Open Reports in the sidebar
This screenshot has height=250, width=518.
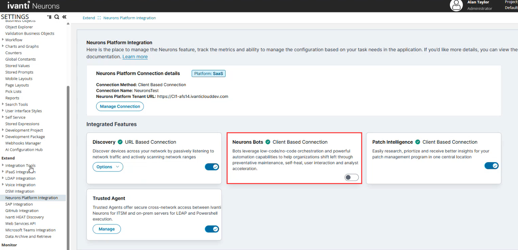pos(12,98)
